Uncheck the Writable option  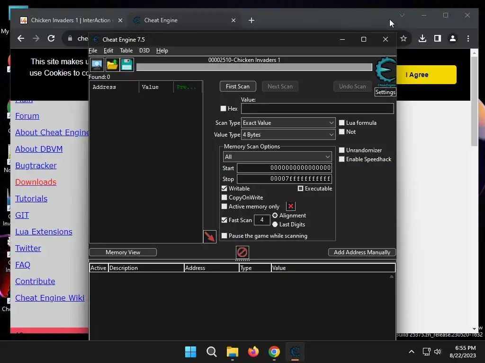(224, 188)
